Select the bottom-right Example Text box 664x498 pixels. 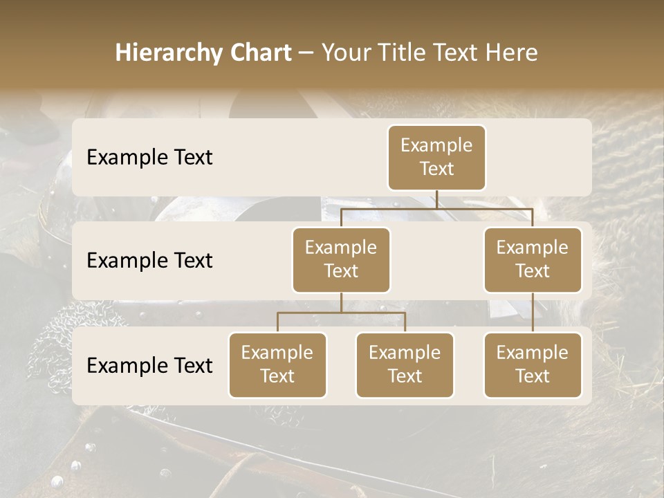pos(533,365)
